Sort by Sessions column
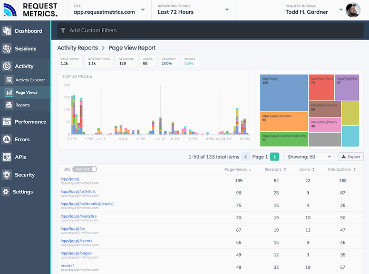 [x=275, y=169]
